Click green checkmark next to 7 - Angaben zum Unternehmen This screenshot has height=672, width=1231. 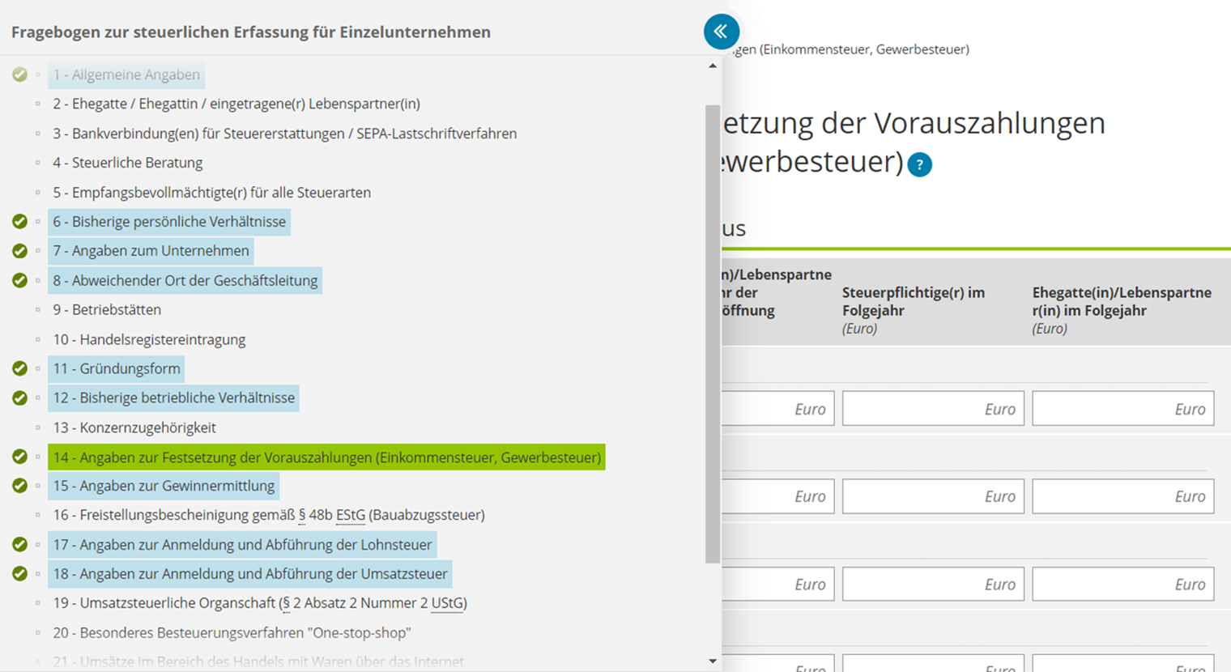(20, 251)
